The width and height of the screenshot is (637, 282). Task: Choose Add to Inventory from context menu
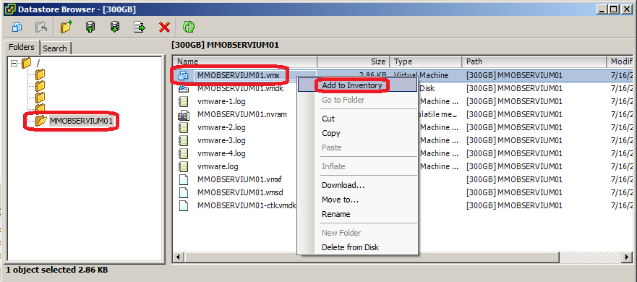352,85
